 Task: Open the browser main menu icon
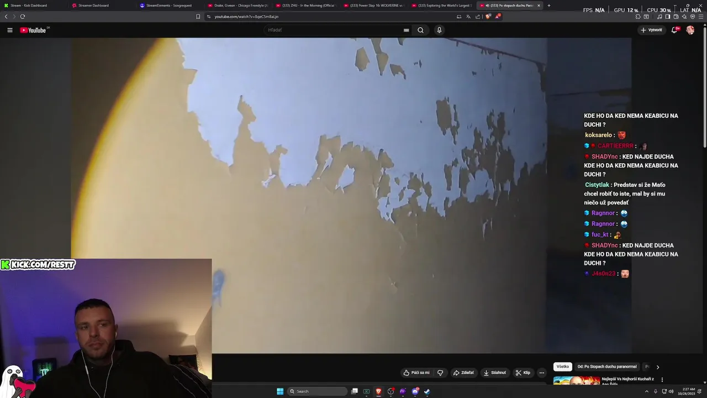tap(701, 17)
